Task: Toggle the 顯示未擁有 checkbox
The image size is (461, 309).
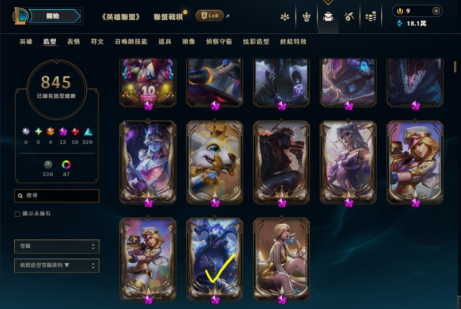Action: click(x=17, y=214)
